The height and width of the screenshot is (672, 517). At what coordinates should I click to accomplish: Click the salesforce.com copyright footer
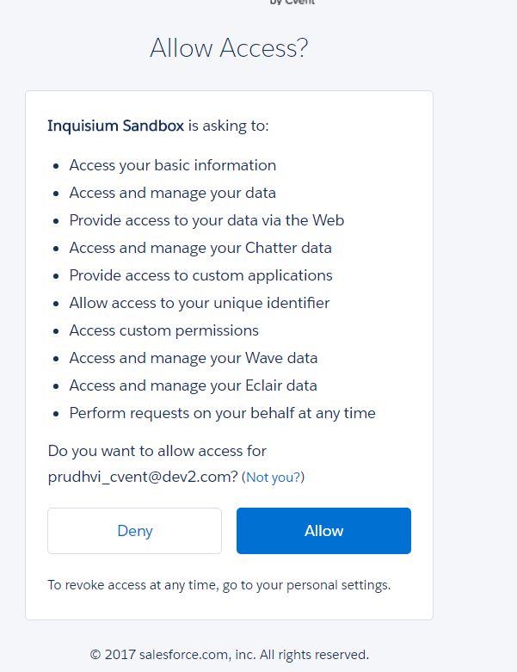pos(229,655)
